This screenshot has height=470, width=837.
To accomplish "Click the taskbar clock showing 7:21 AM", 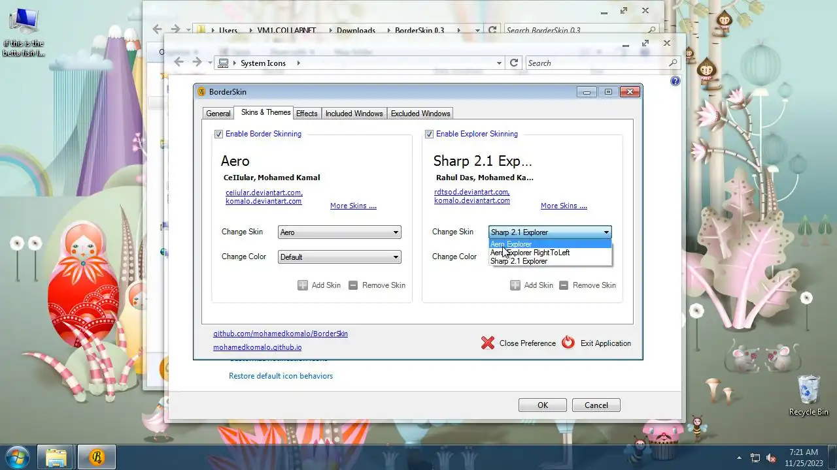I will click(x=803, y=457).
